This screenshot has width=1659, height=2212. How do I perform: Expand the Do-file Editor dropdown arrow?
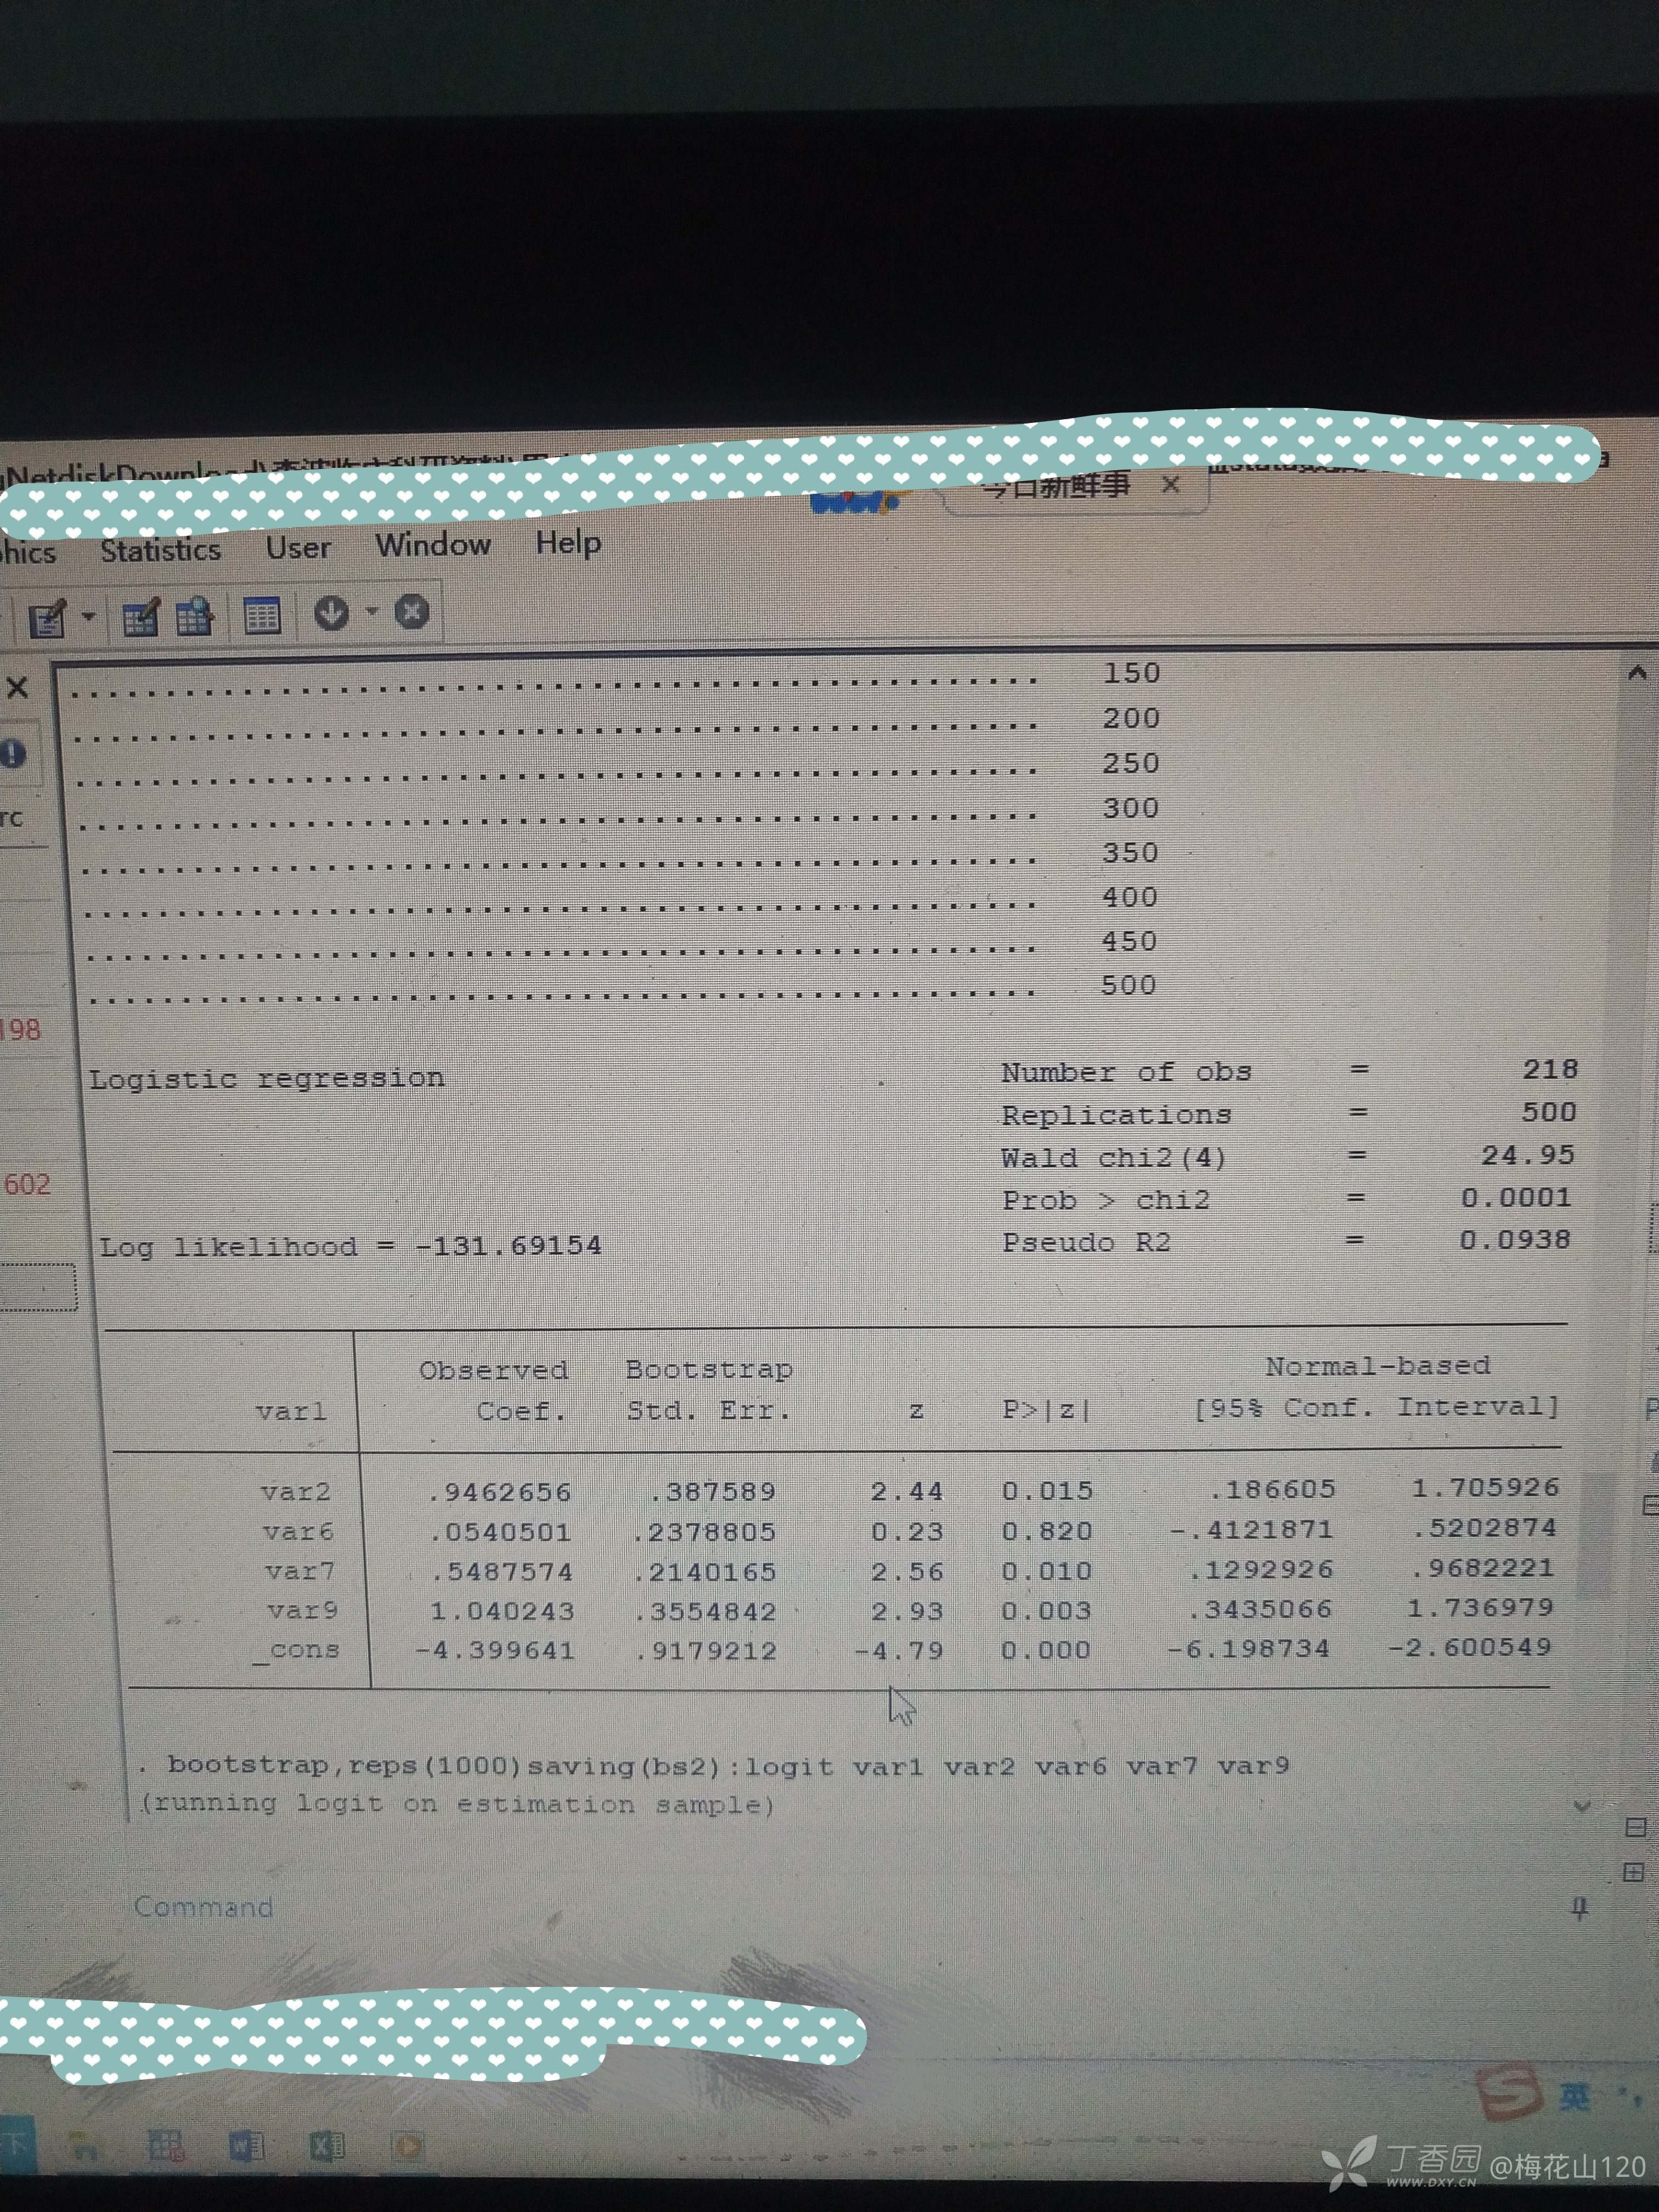89,616
